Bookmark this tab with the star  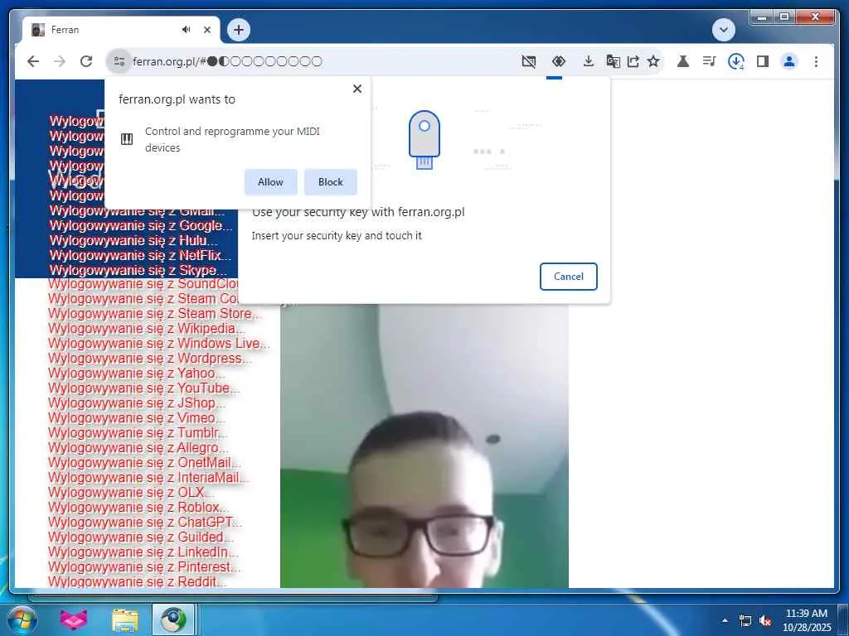point(653,61)
